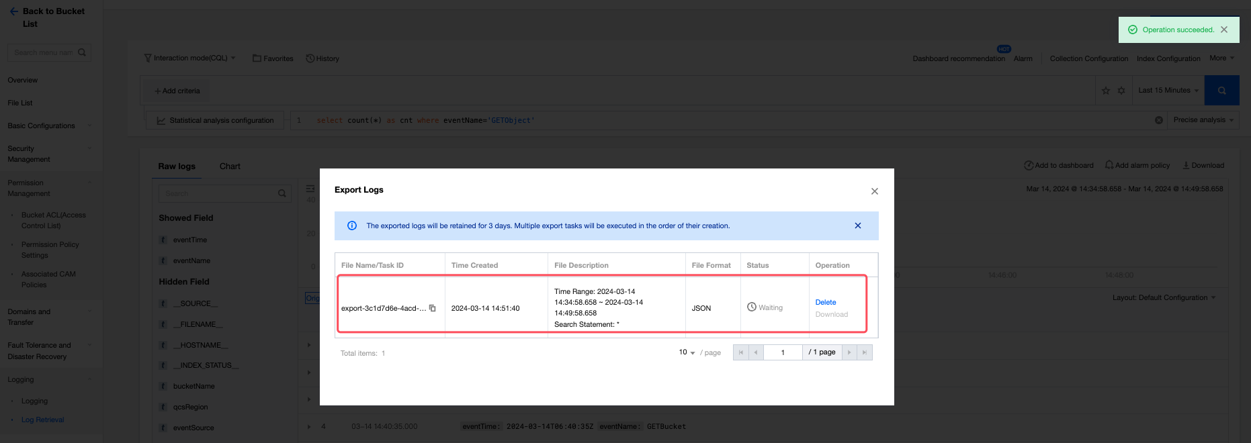This screenshot has width=1251, height=443.
Task: Open Favorites
Action: [x=273, y=58]
